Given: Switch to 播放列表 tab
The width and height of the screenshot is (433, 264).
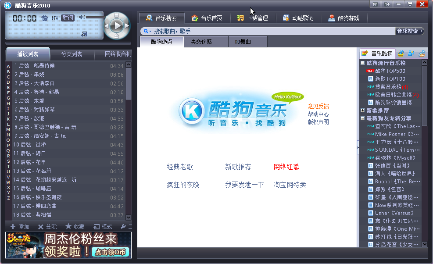Looking at the screenshot, I should [x=28, y=54].
